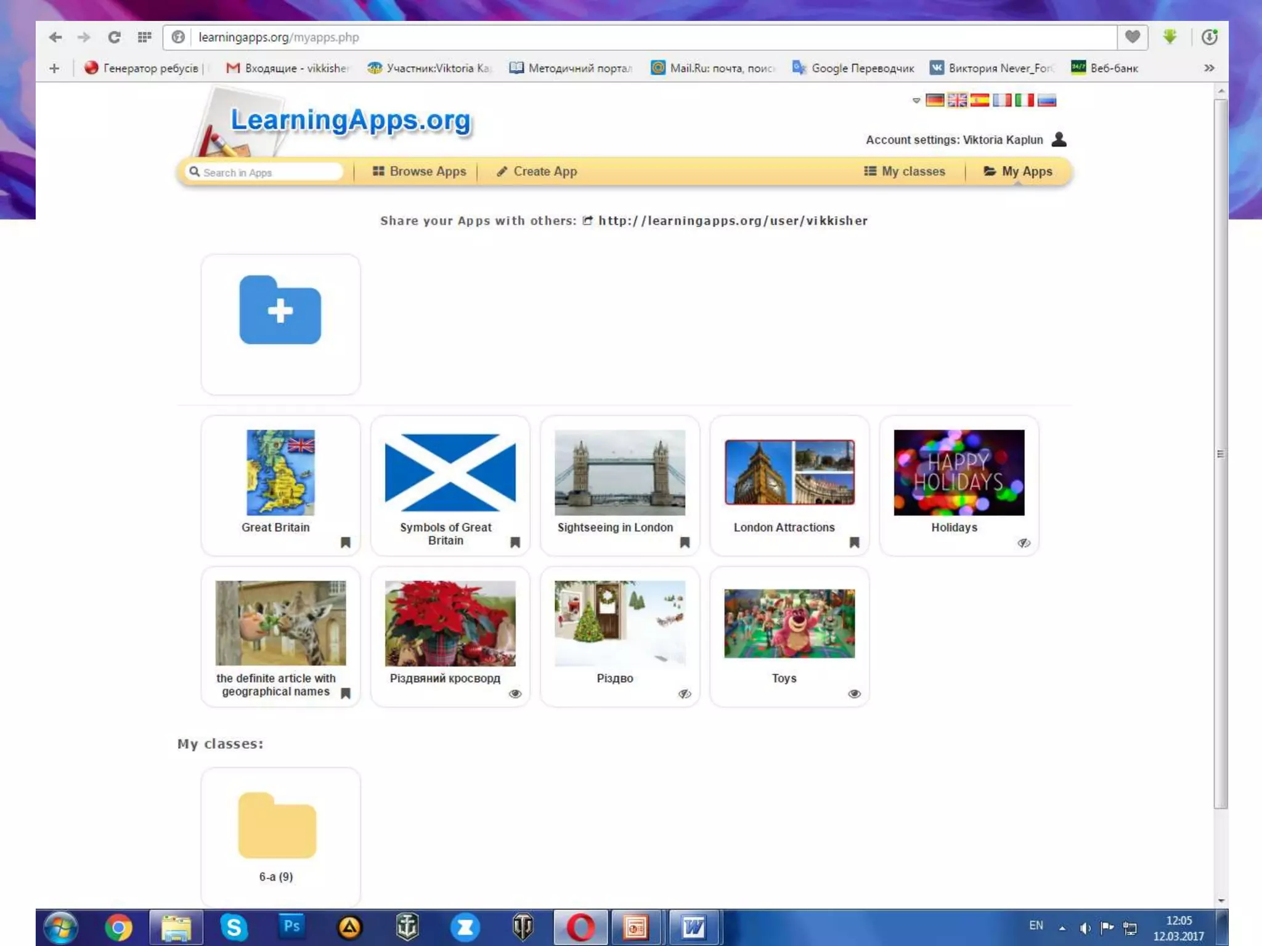Toggle visibility eye on Holidays app
1262x946 pixels.
coord(1024,543)
